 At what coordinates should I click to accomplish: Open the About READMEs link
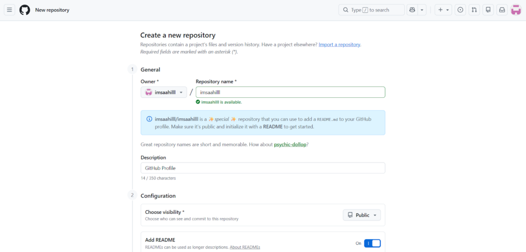[x=245, y=247]
